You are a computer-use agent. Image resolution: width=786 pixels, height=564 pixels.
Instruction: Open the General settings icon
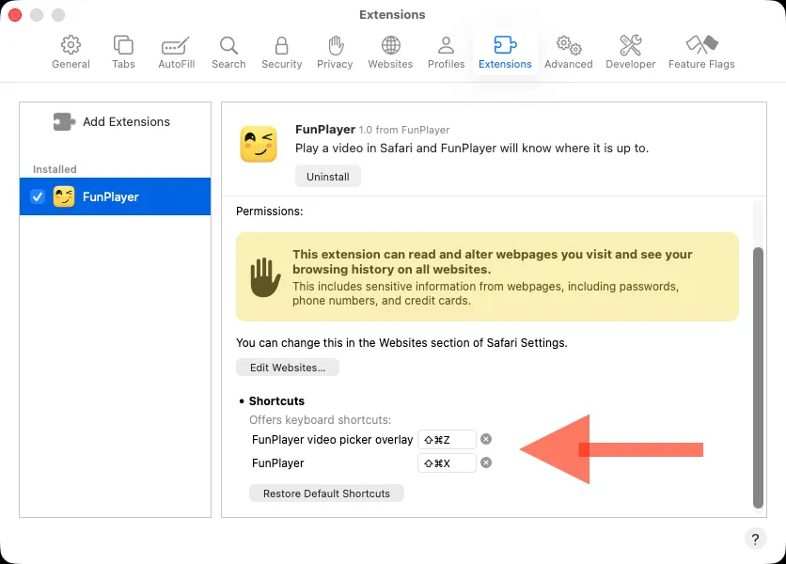71,51
